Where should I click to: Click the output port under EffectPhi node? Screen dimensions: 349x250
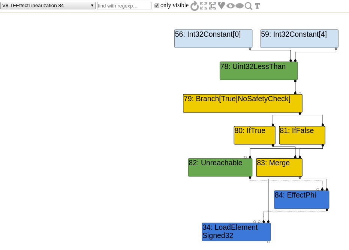327,210
